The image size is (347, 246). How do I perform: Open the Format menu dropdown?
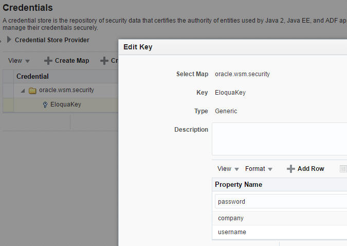click(259, 169)
